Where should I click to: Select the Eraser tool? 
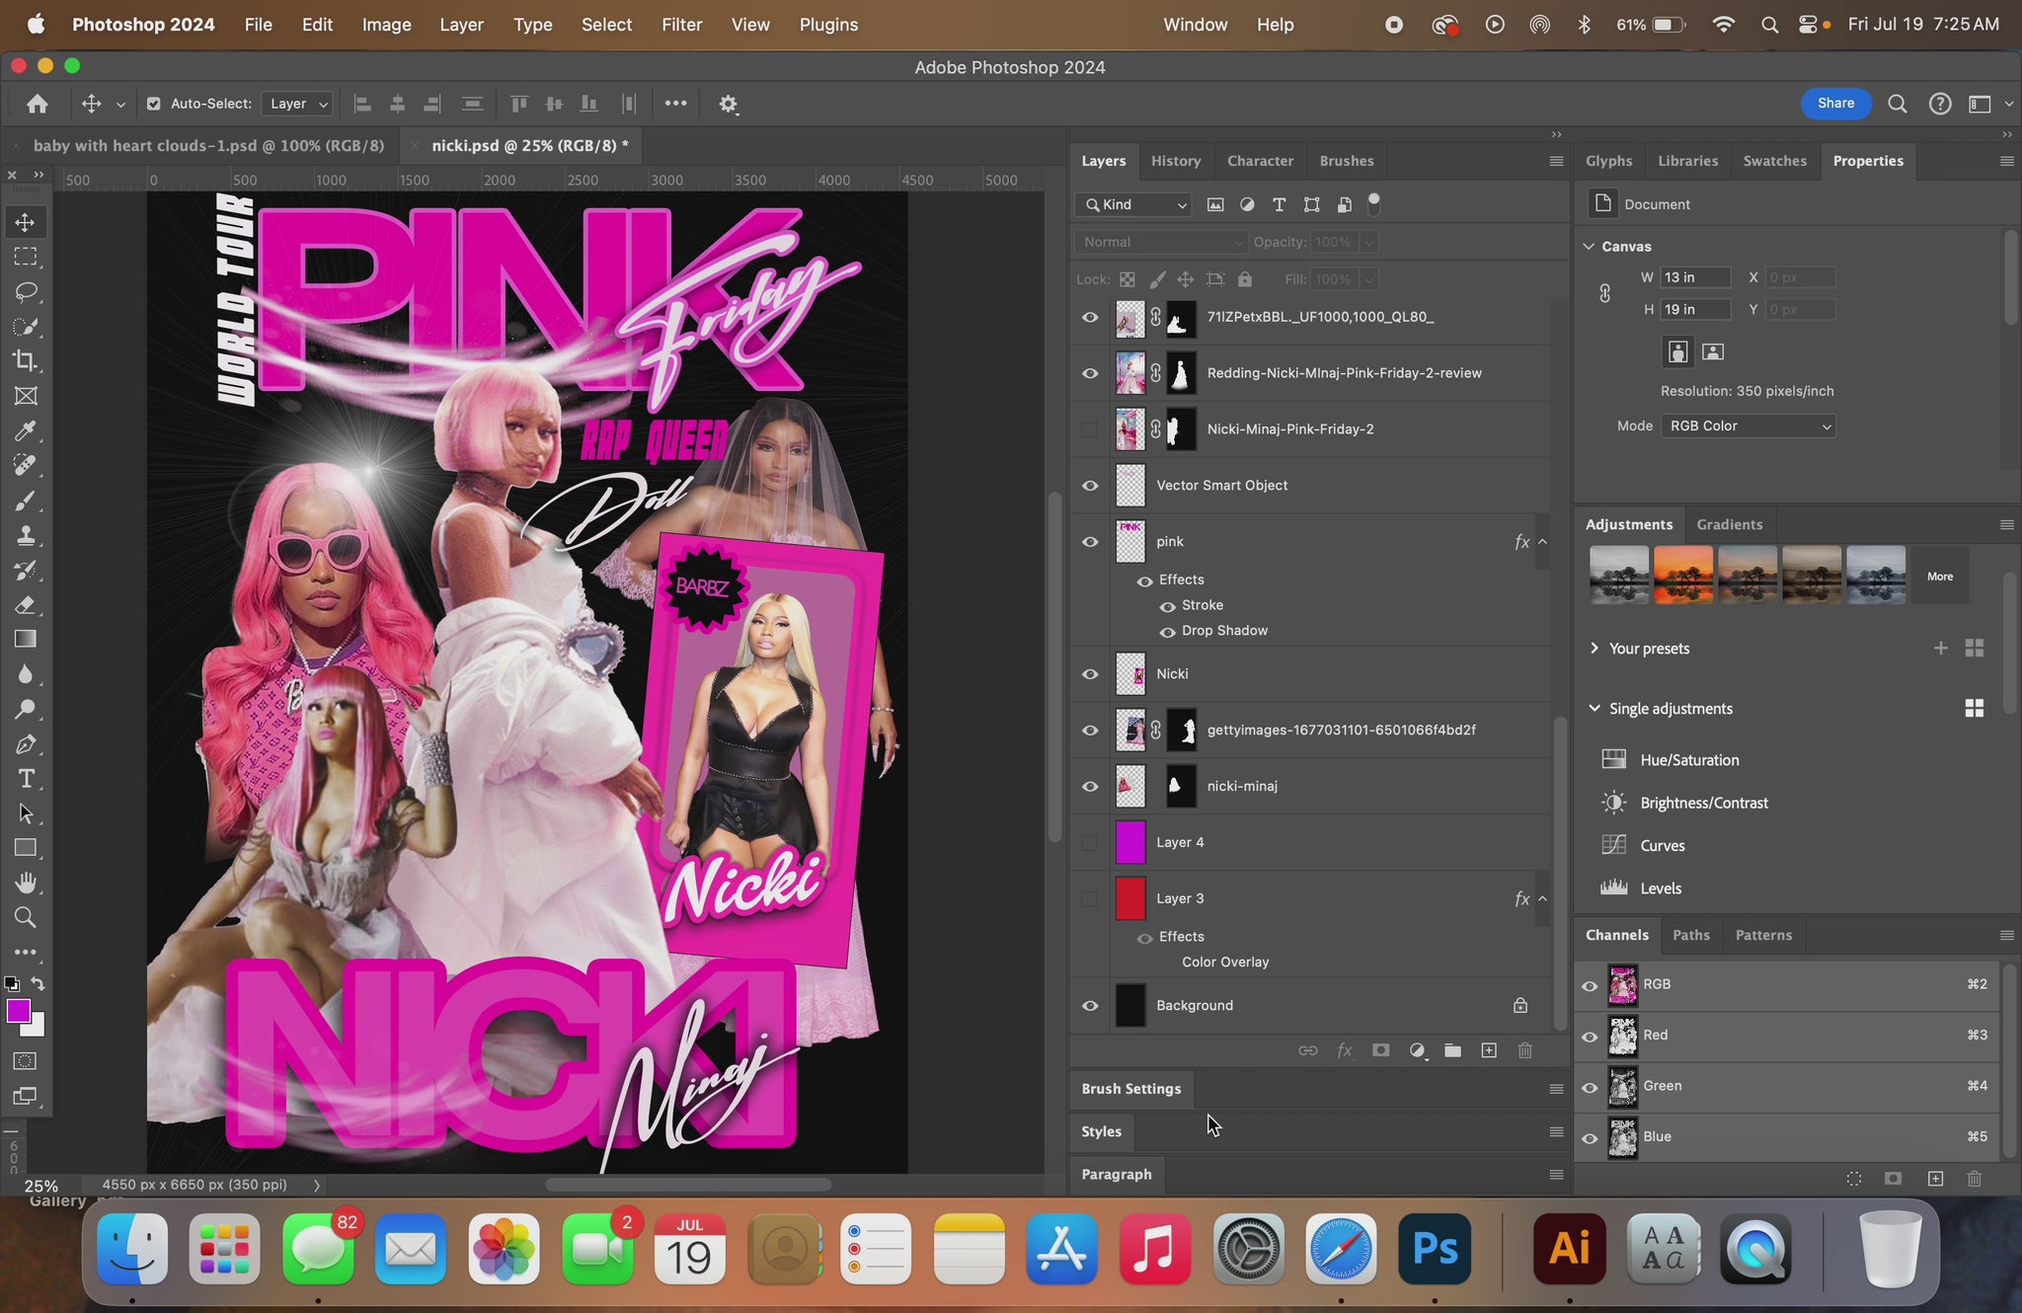[x=26, y=605]
